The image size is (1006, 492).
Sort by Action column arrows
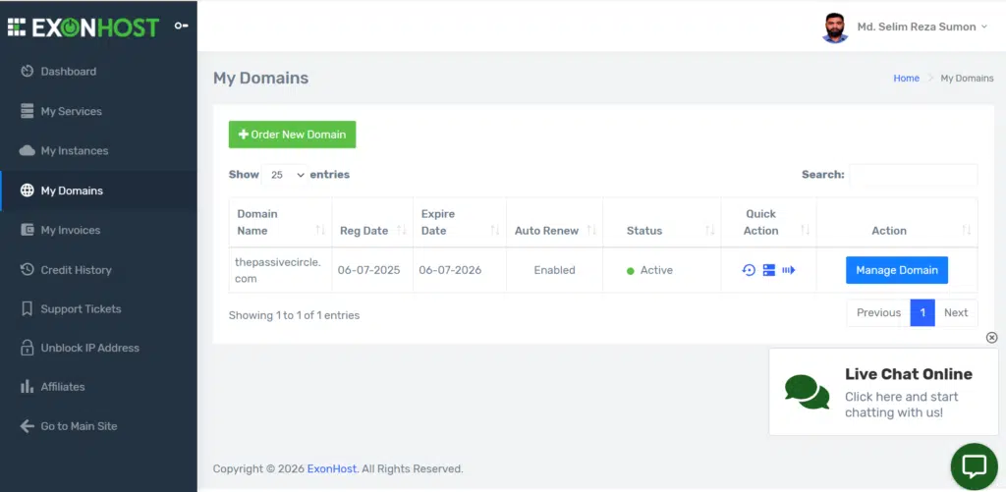(967, 230)
